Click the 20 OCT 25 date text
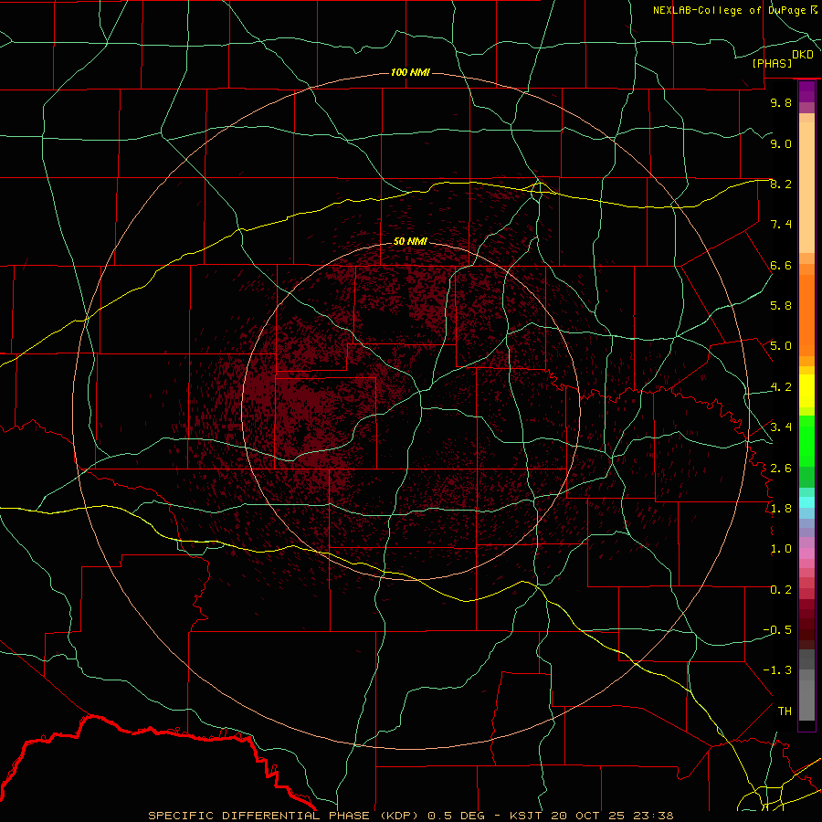Image resolution: width=822 pixels, height=822 pixels. click(585, 816)
